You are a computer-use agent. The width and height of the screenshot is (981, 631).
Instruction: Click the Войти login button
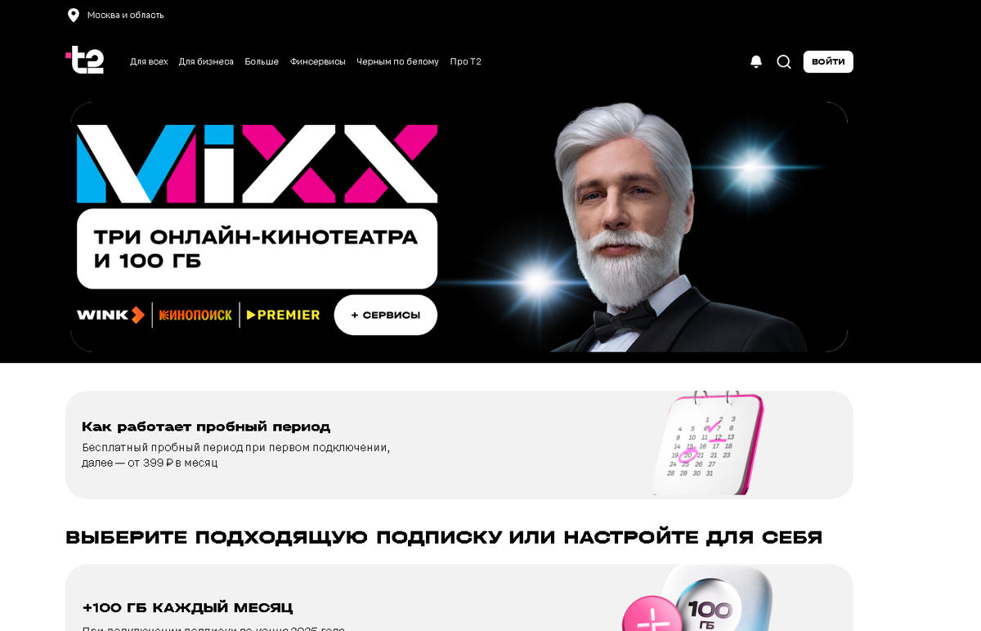828,62
